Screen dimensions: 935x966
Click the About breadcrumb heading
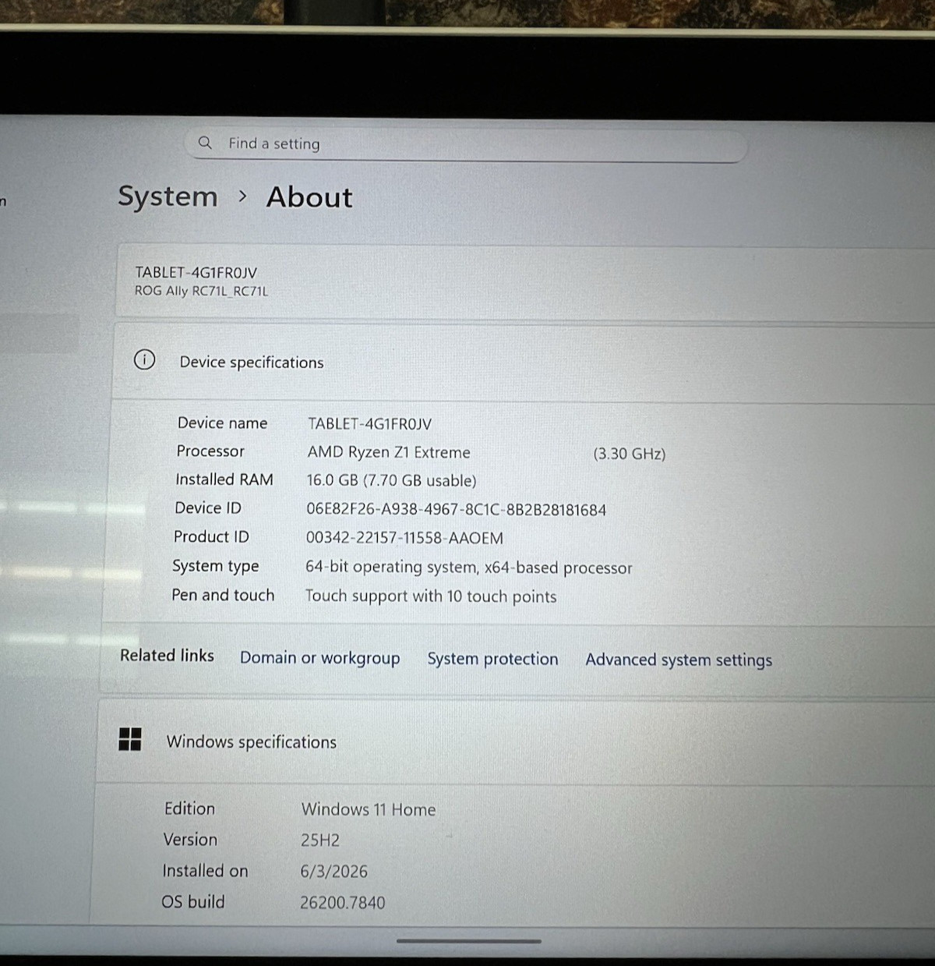coord(309,197)
